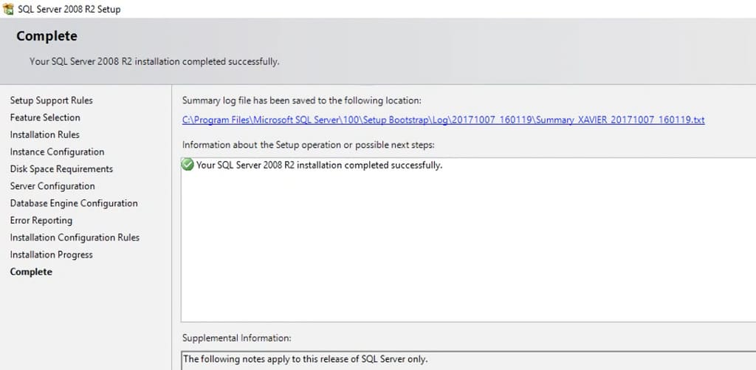Select Database Engine Configuration step

coord(74,203)
